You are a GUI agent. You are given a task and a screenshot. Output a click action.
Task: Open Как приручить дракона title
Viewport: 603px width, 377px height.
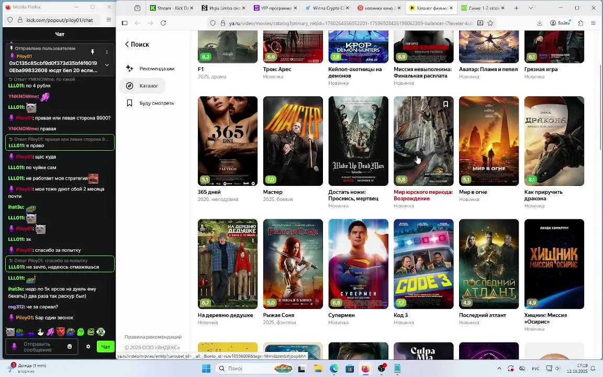[x=543, y=195]
